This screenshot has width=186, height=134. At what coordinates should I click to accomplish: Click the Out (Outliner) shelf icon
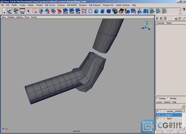[x=22, y=11]
